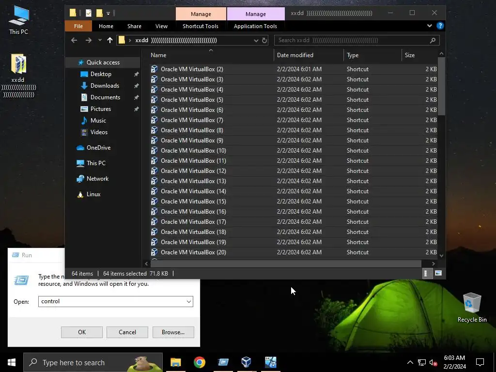This screenshot has height=372, width=496.
Task: Click OK in the Run dialog
Action: click(x=81, y=332)
